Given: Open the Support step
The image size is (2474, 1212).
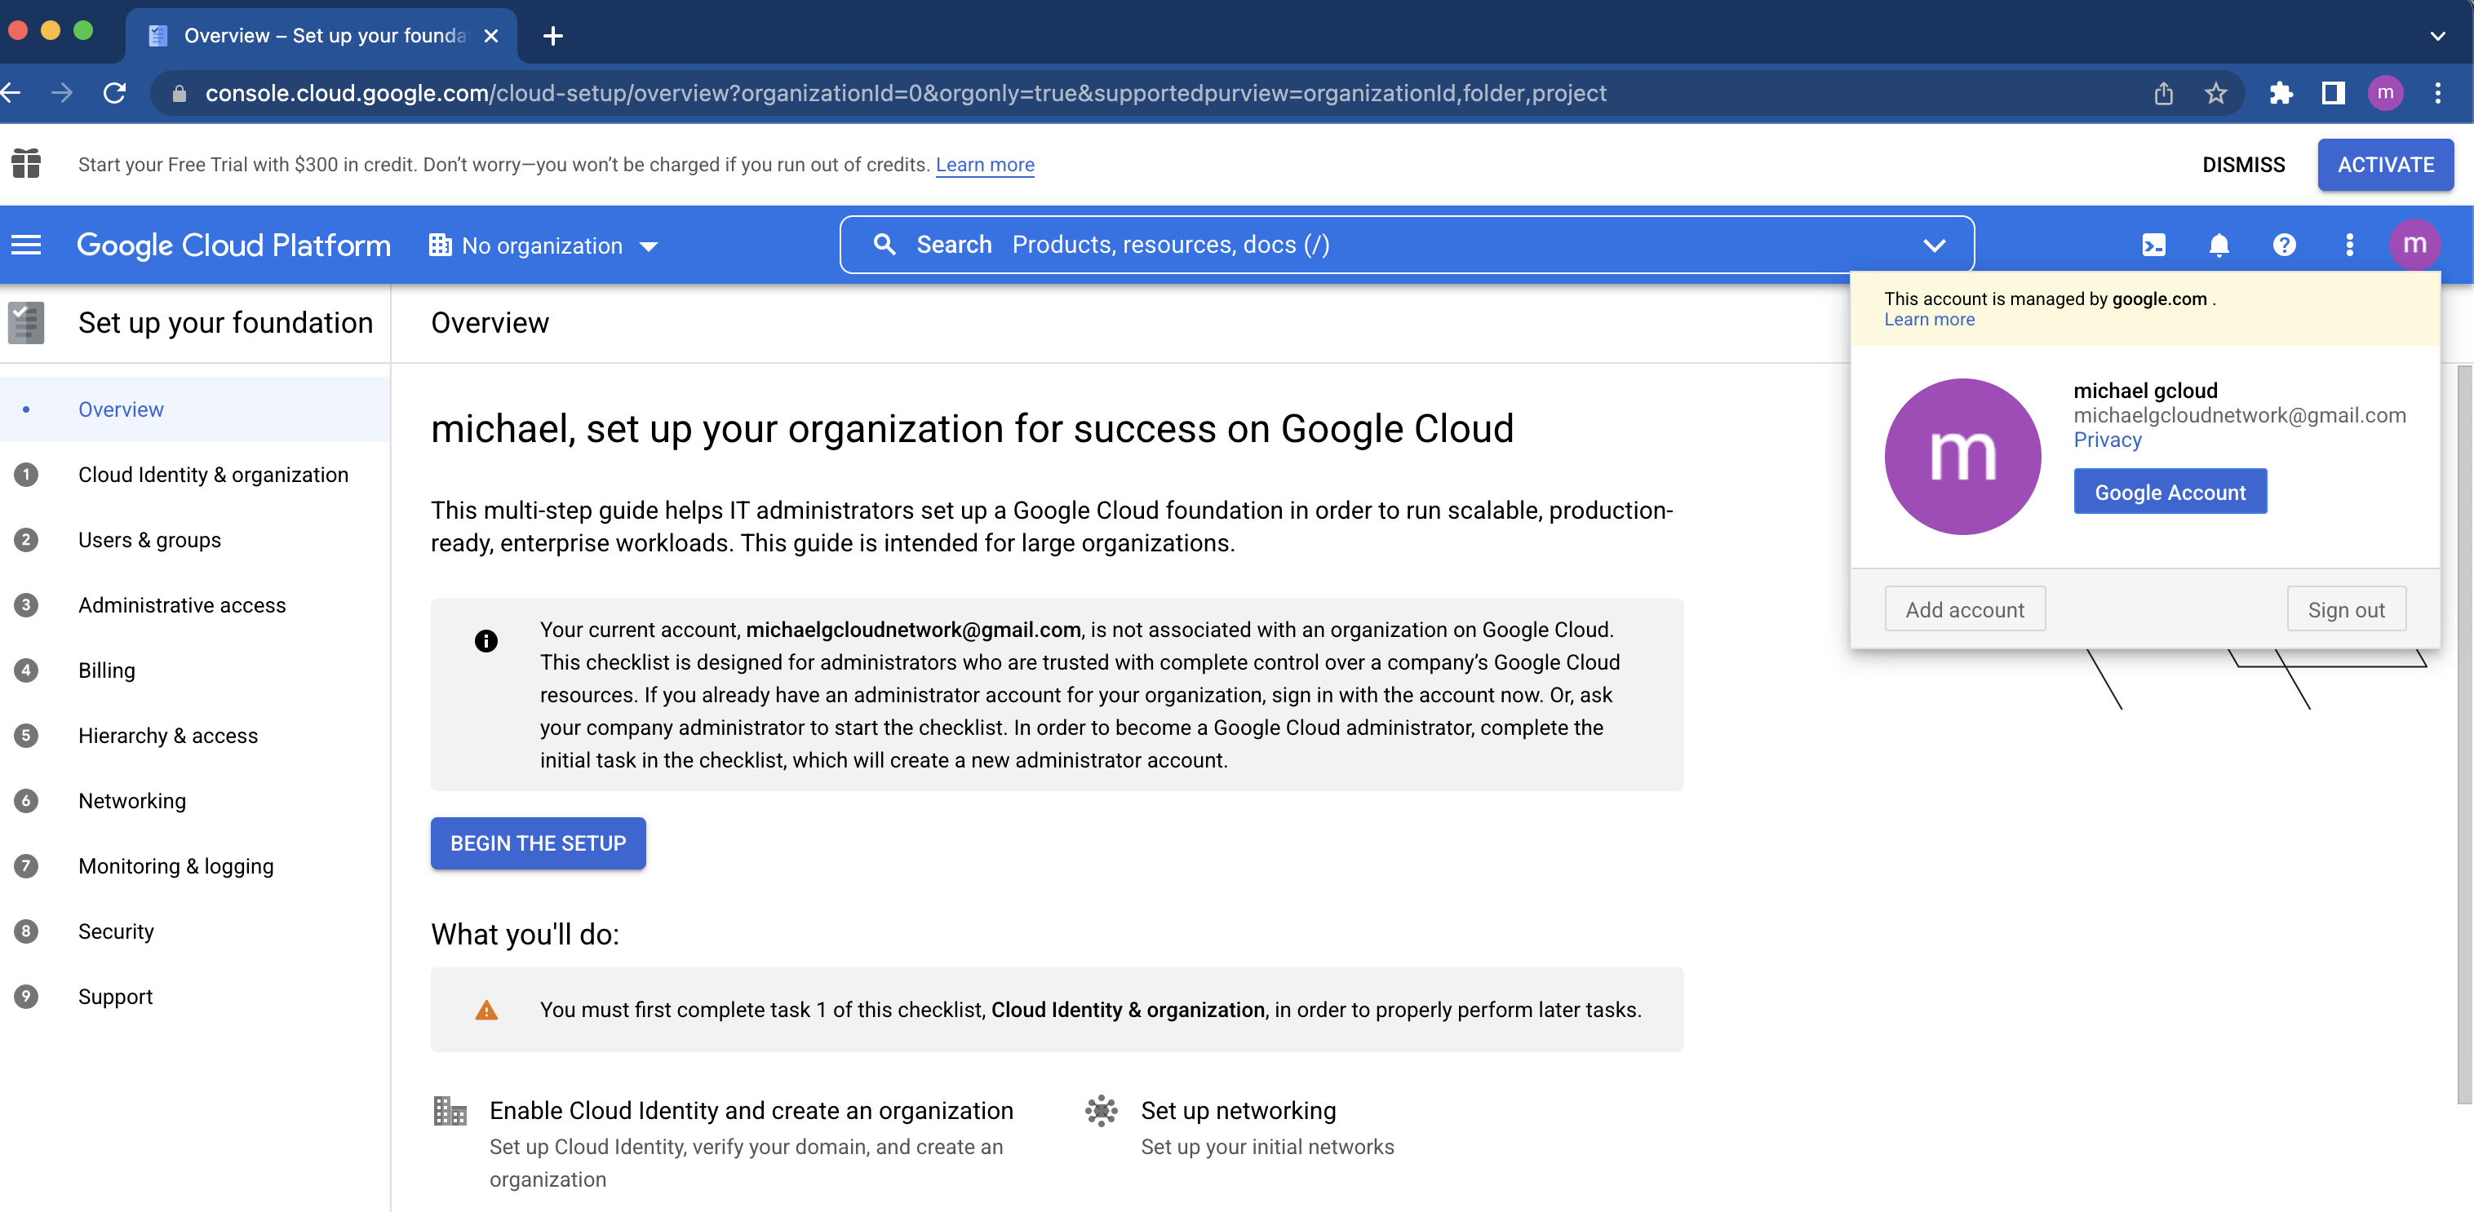Looking at the screenshot, I should point(195,997).
